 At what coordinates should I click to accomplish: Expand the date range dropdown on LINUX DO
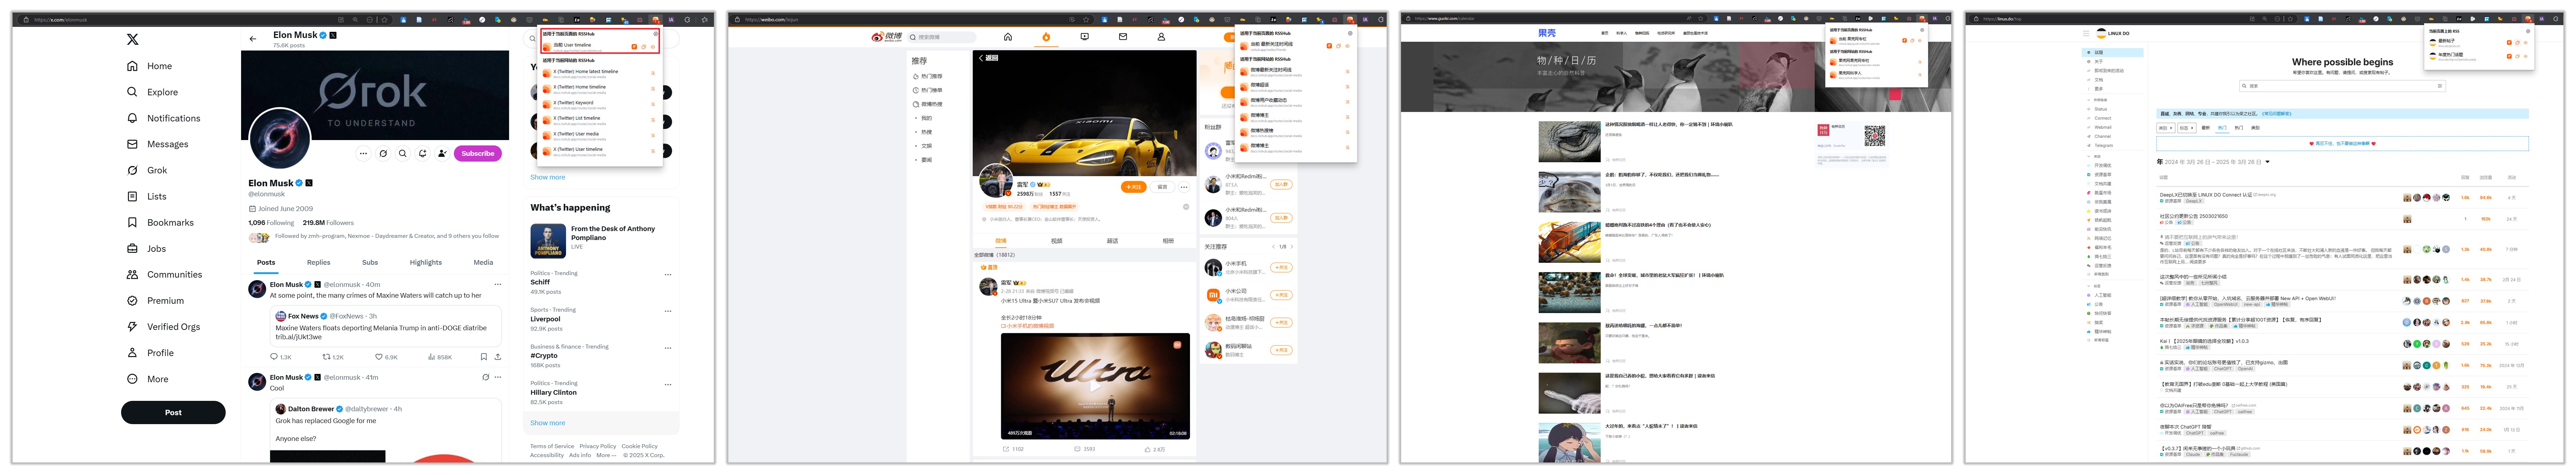2268,162
